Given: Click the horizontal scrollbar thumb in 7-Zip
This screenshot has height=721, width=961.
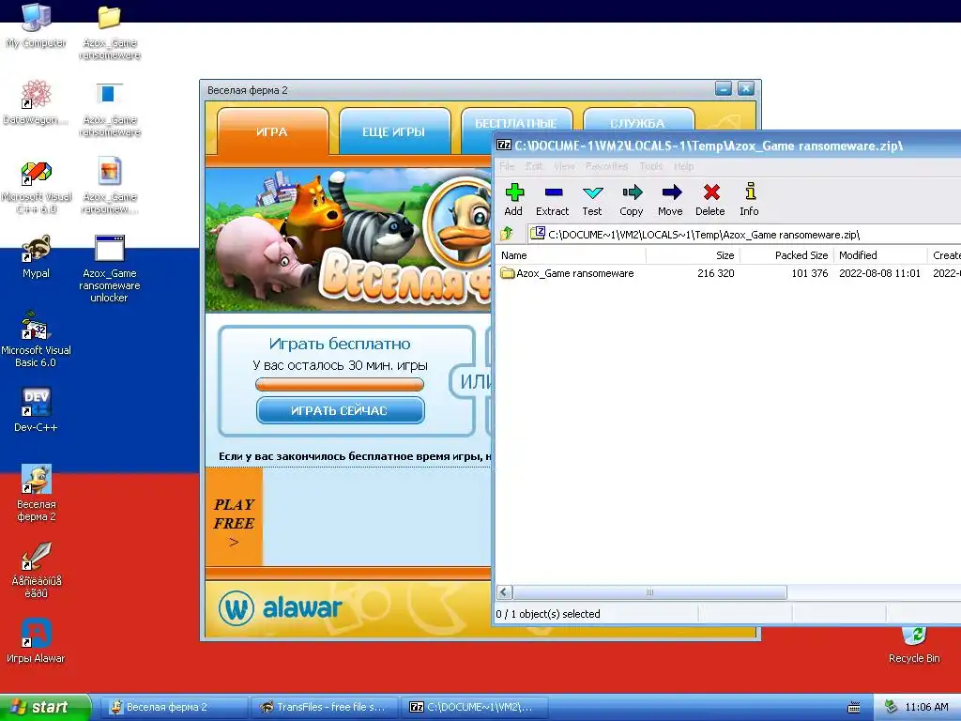Looking at the screenshot, I should coord(649,592).
